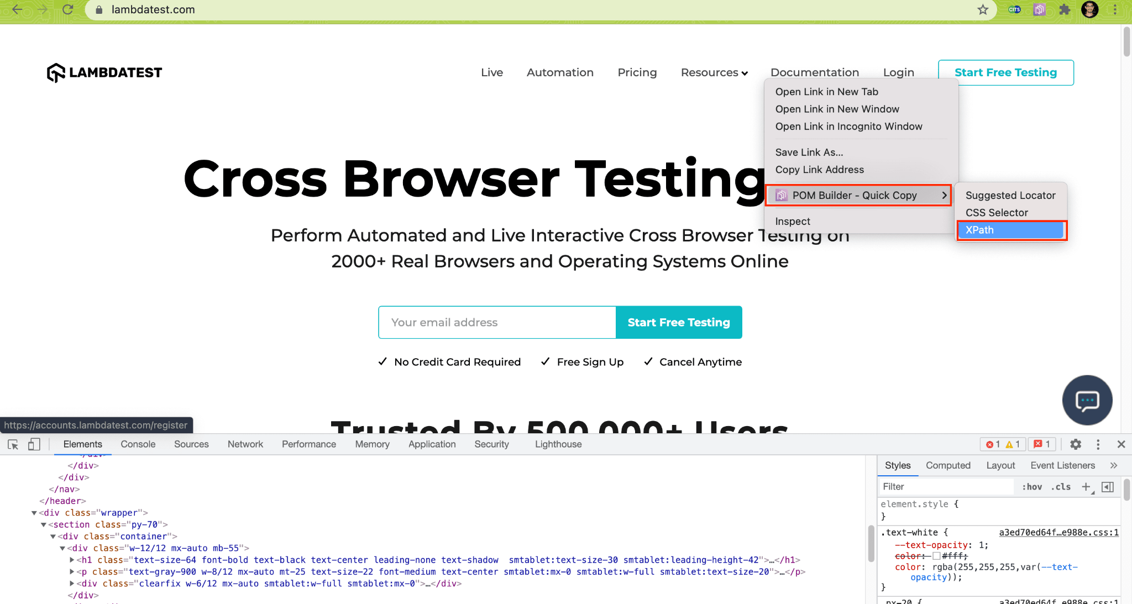Open DevTools settings via gear icon
Screen dimensions: 1132x604
tap(1076, 444)
